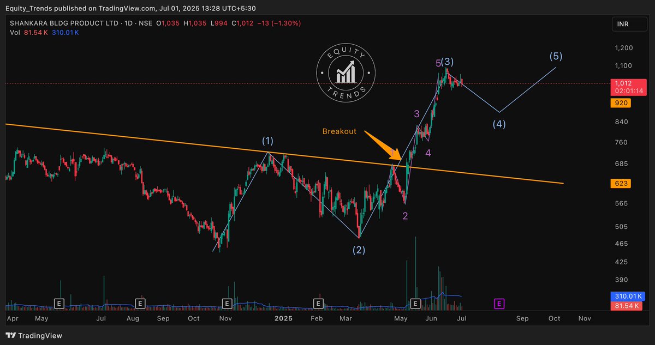Click the 505 price scale value

[x=622, y=227]
